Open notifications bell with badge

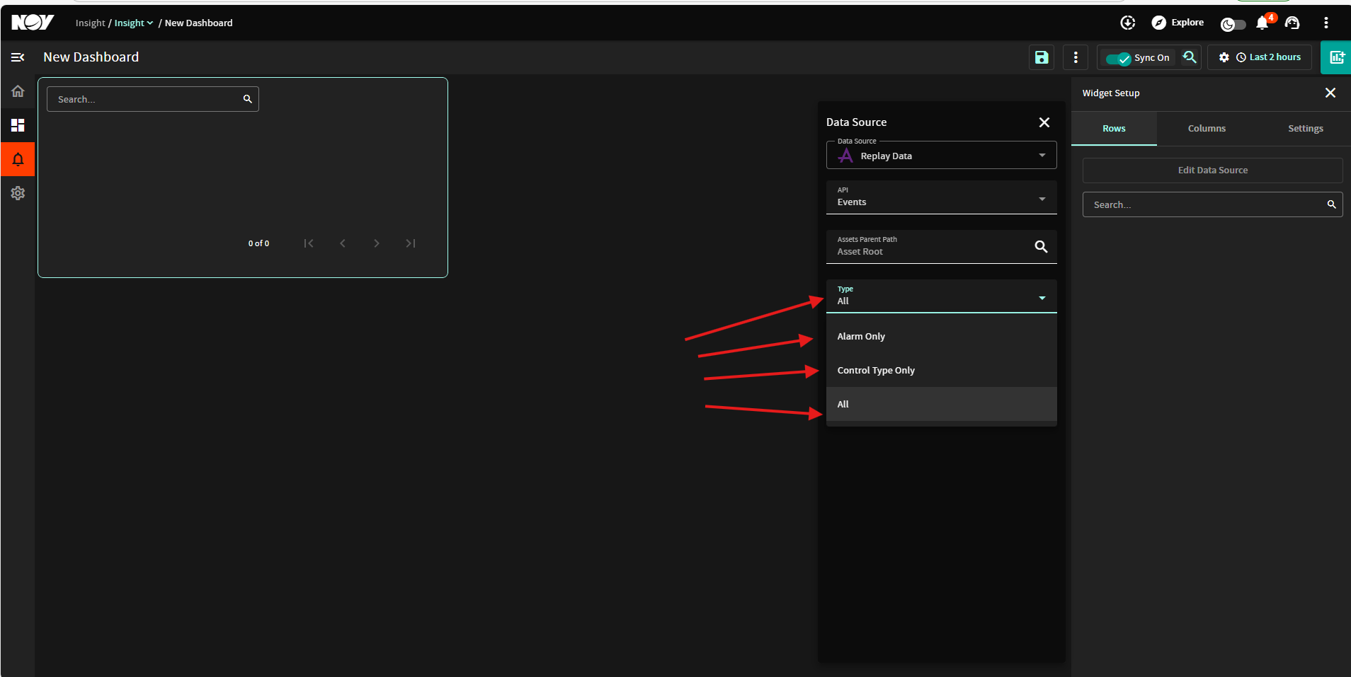tap(1264, 22)
